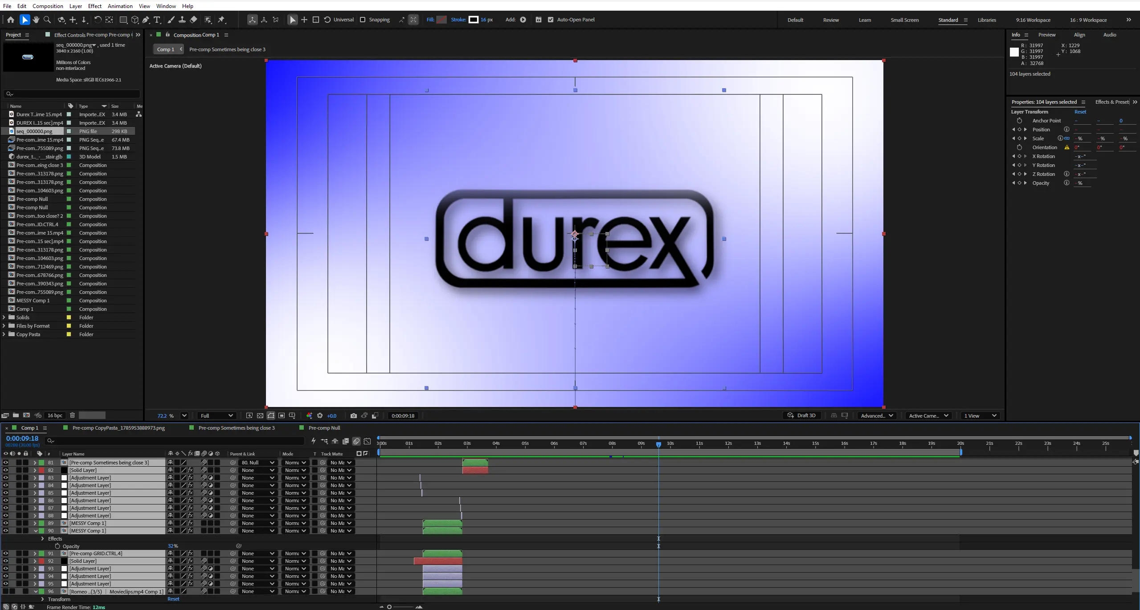Open the Advanced renderer dropdown

click(x=877, y=415)
